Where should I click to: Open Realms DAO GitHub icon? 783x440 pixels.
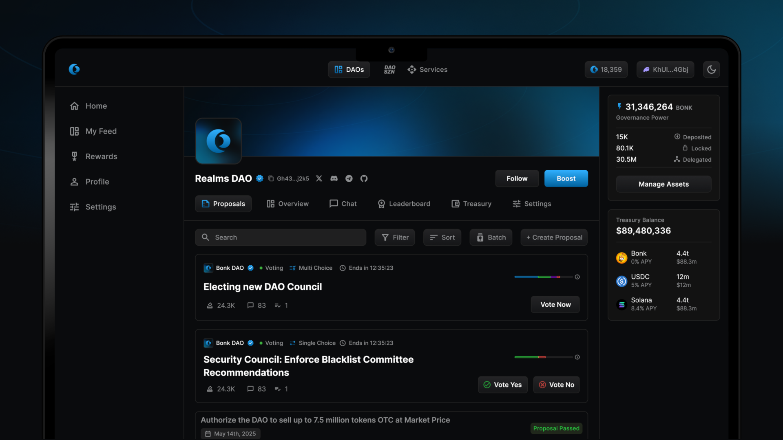click(364, 178)
